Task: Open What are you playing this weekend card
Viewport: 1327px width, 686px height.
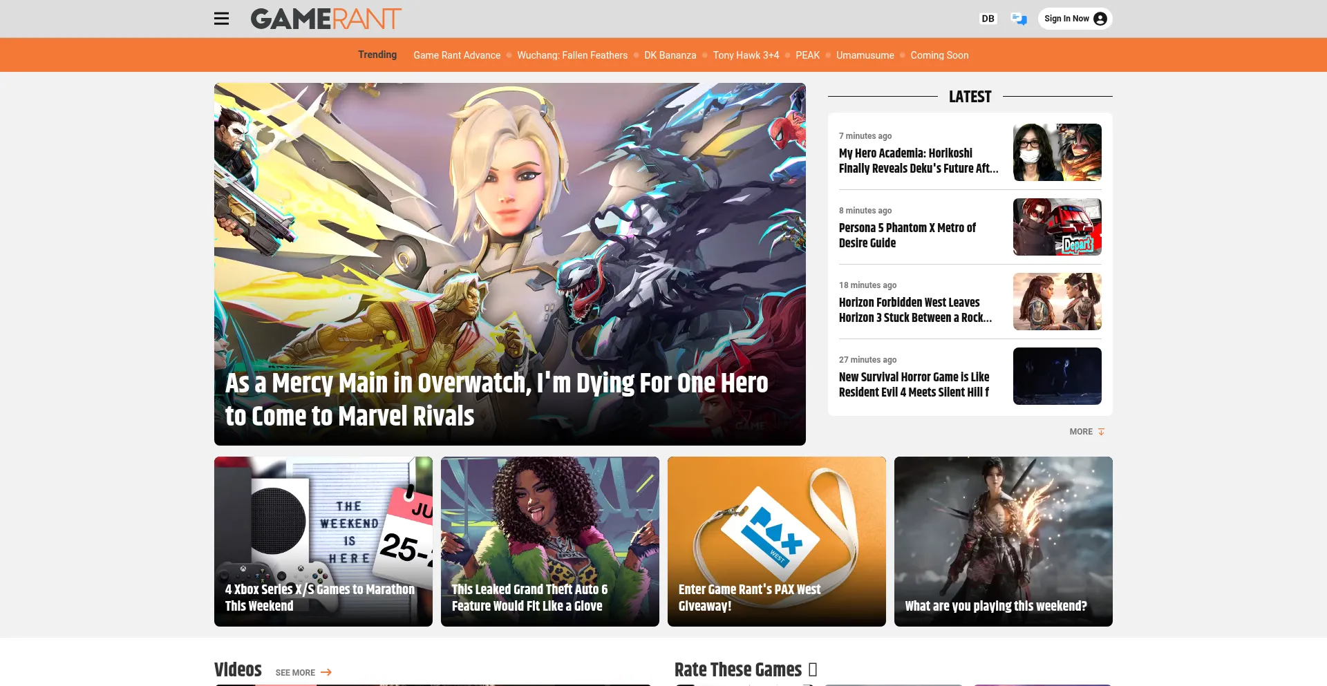Action: 1004,542
